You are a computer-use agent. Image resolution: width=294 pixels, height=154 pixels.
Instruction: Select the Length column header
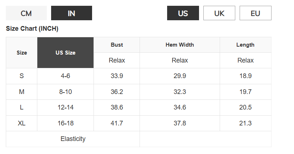[x=245, y=45]
